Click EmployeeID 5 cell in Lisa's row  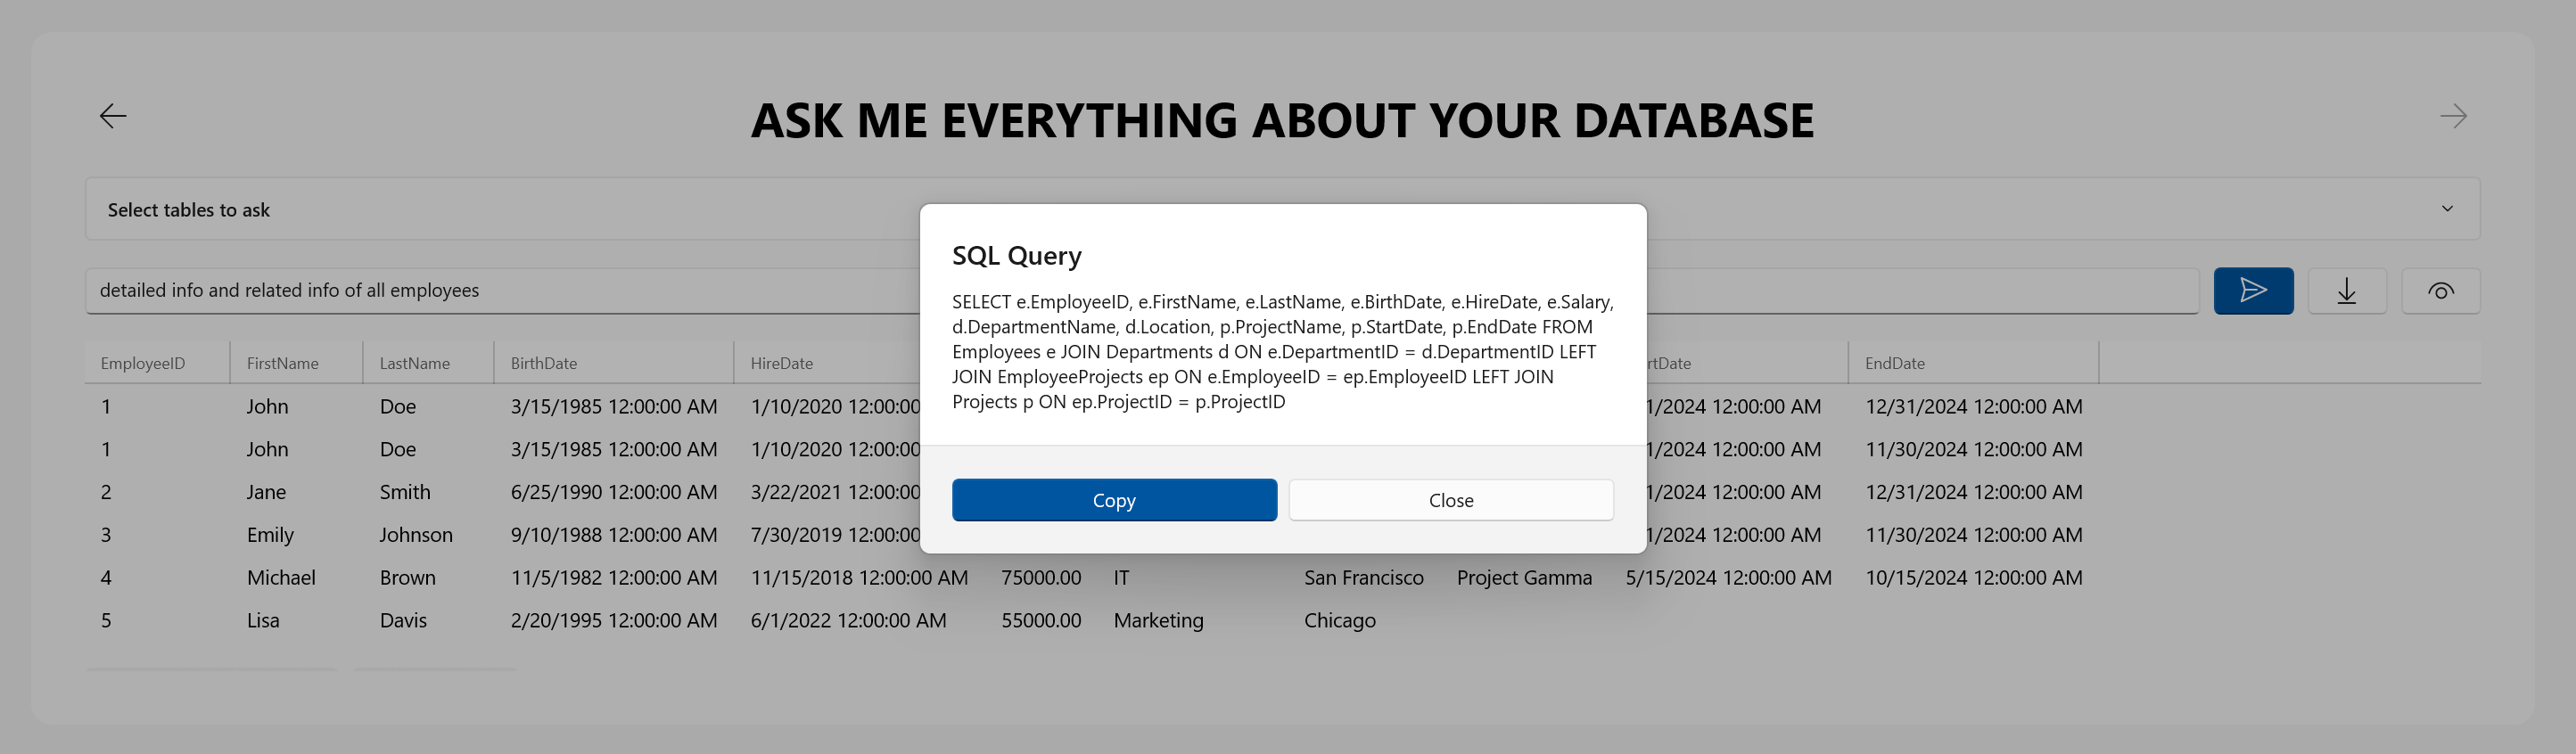pyautogui.click(x=106, y=621)
